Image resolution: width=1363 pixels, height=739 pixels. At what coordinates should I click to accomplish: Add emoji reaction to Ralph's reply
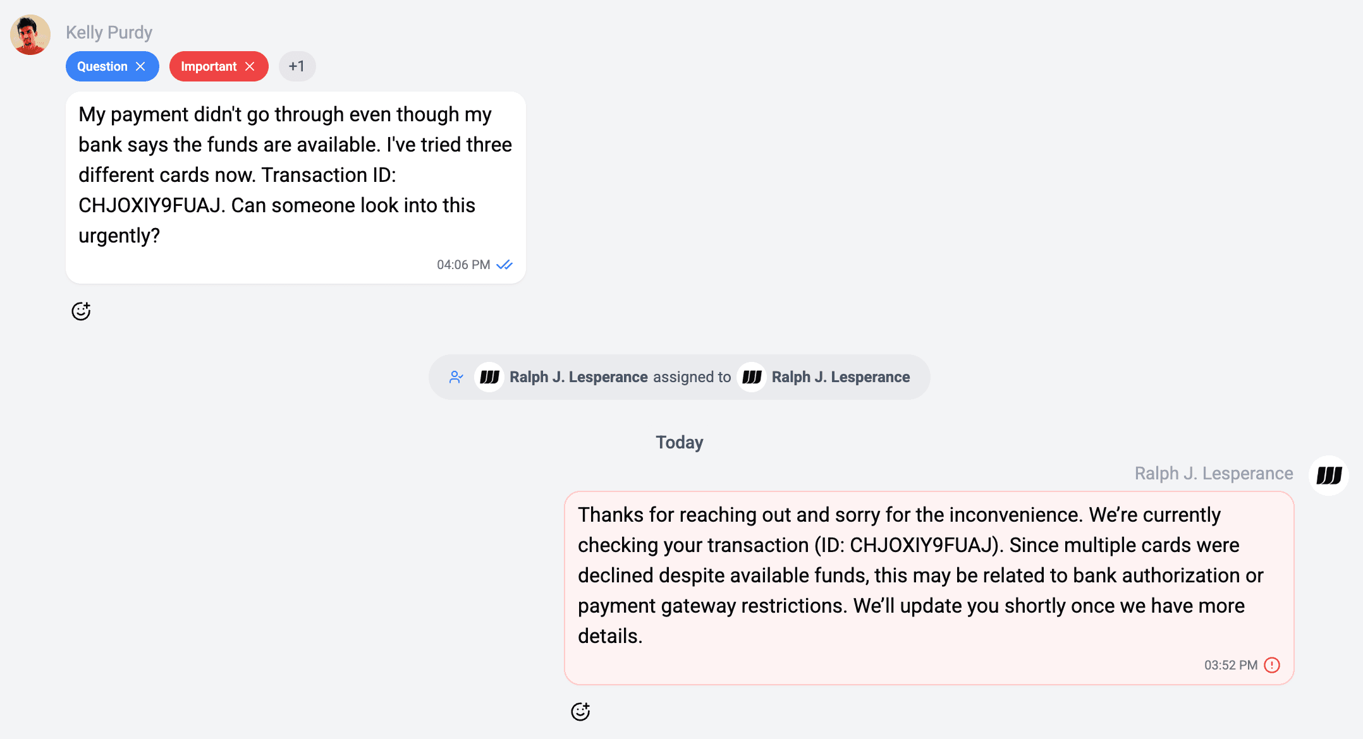(580, 712)
